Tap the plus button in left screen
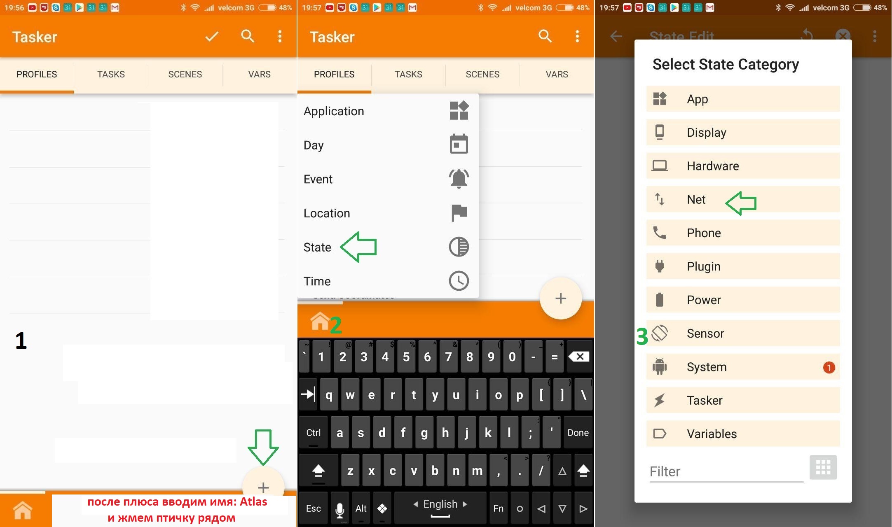Screen dimensions: 892x527 point(263,487)
